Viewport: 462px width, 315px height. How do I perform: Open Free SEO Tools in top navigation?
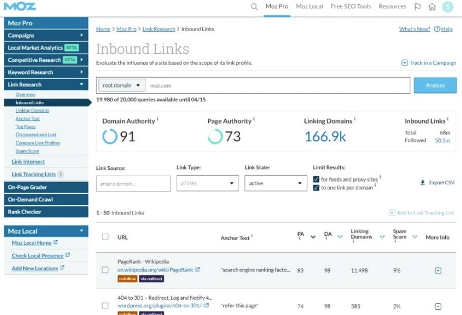pyautogui.click(x=351, y=6)
